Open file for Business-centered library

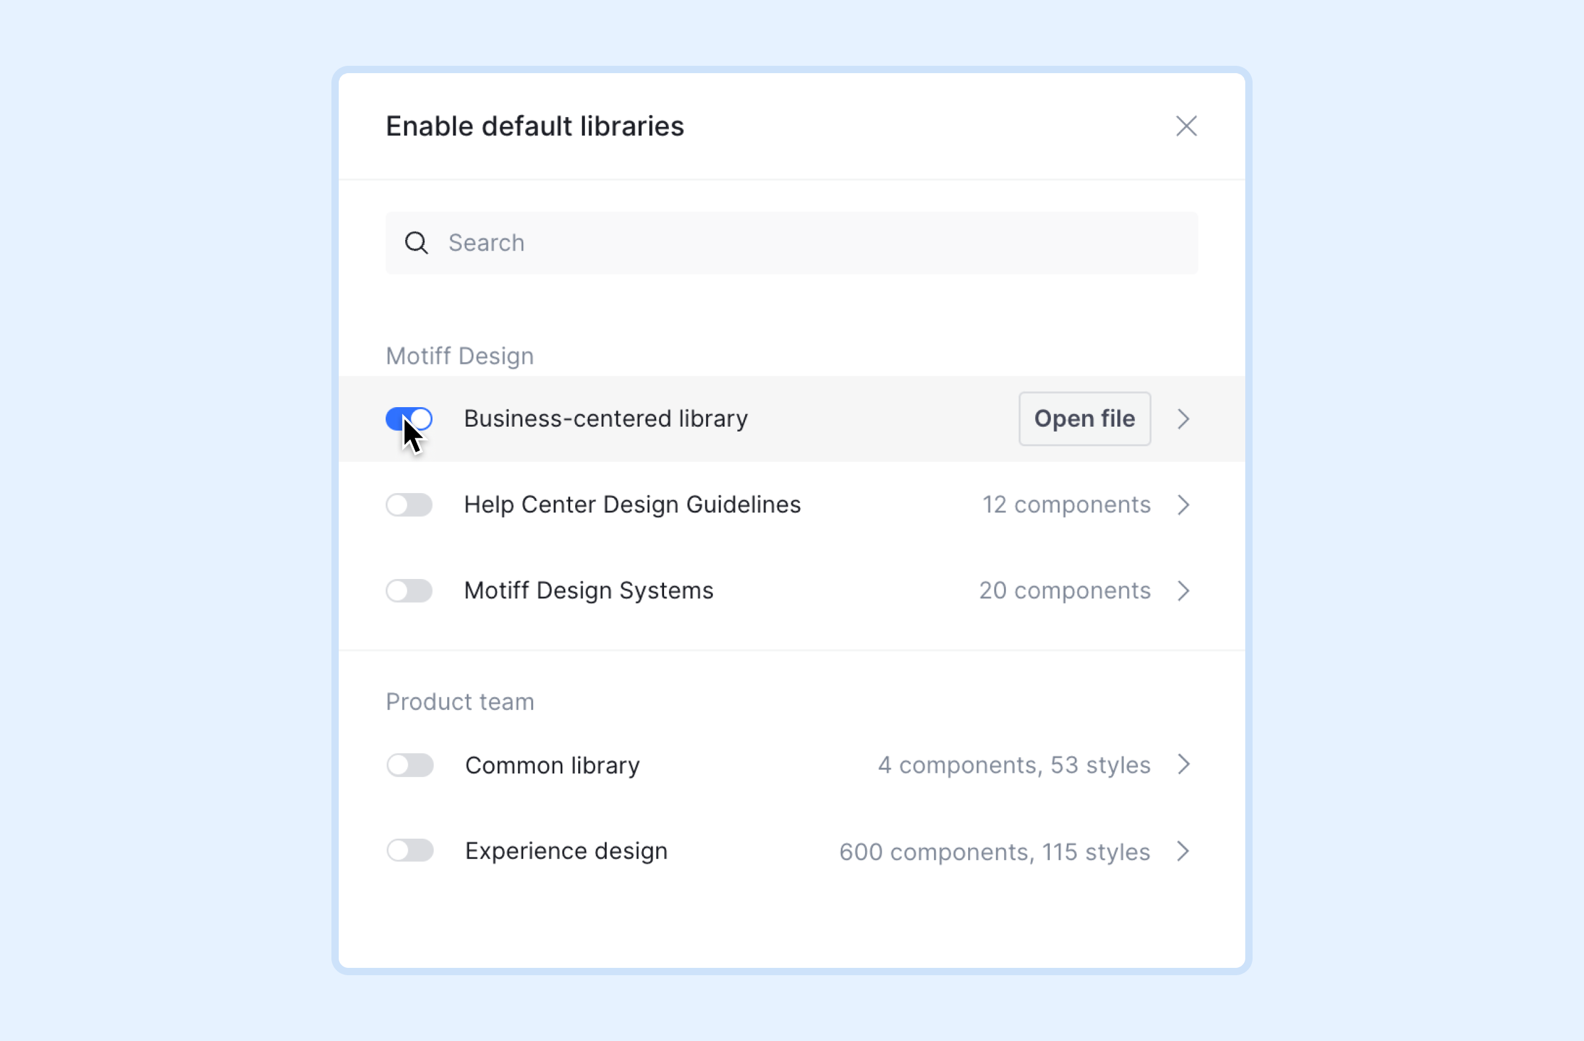point(1085,419)
